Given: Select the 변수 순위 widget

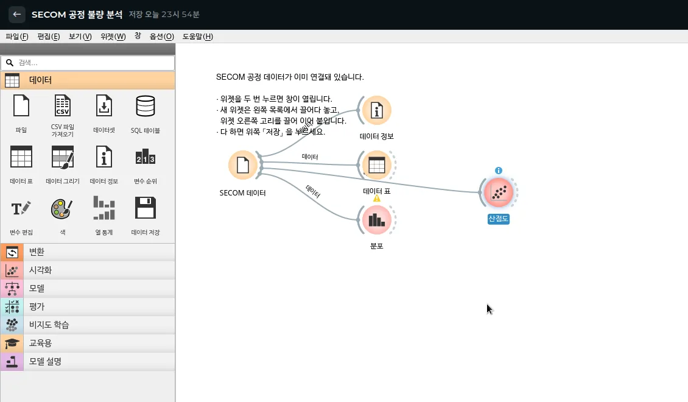Looking at the screenshot, I should 146,164.
